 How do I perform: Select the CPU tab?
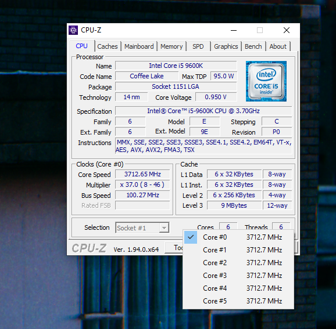click(81, 46)
